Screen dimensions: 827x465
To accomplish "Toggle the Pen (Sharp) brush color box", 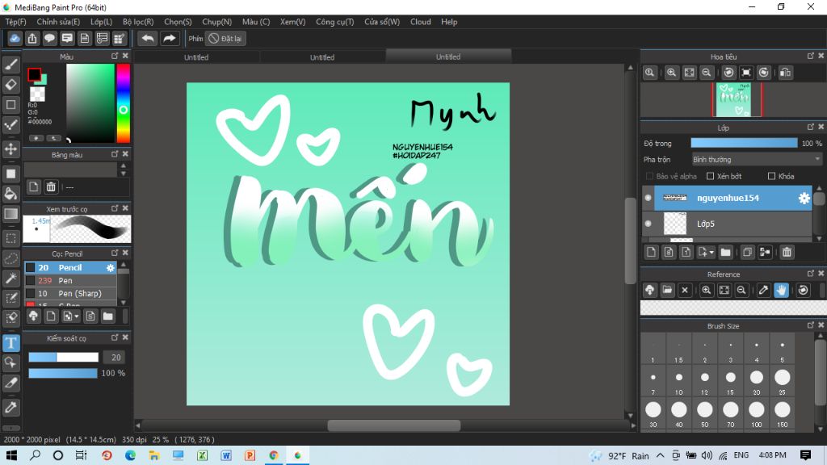I will pyautogui.click(x=30, y=293).
